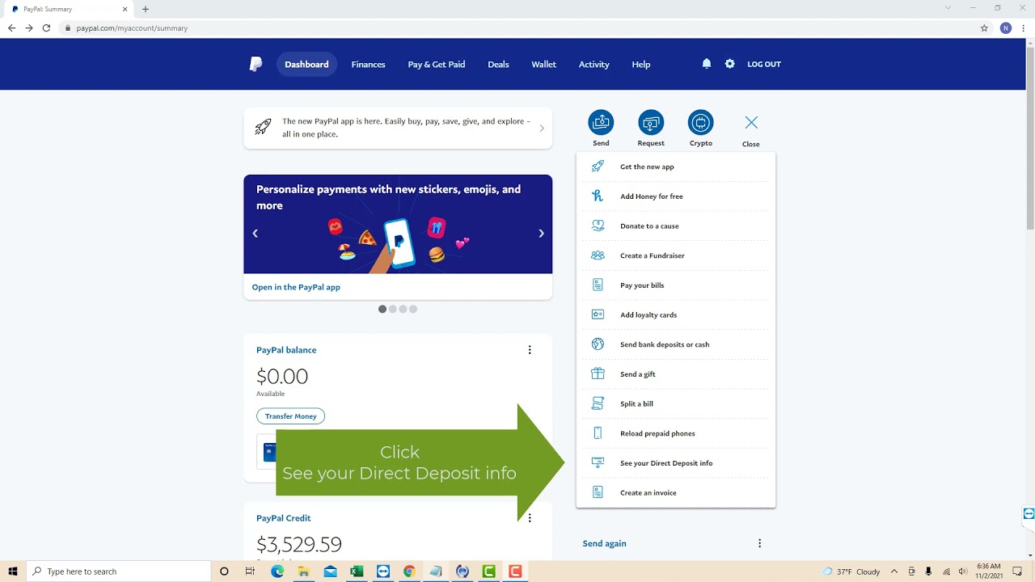This screenshot has width=1035, height=582.
Task: Click receipt icon for Split a bill
Action: [x=598, y=403]
